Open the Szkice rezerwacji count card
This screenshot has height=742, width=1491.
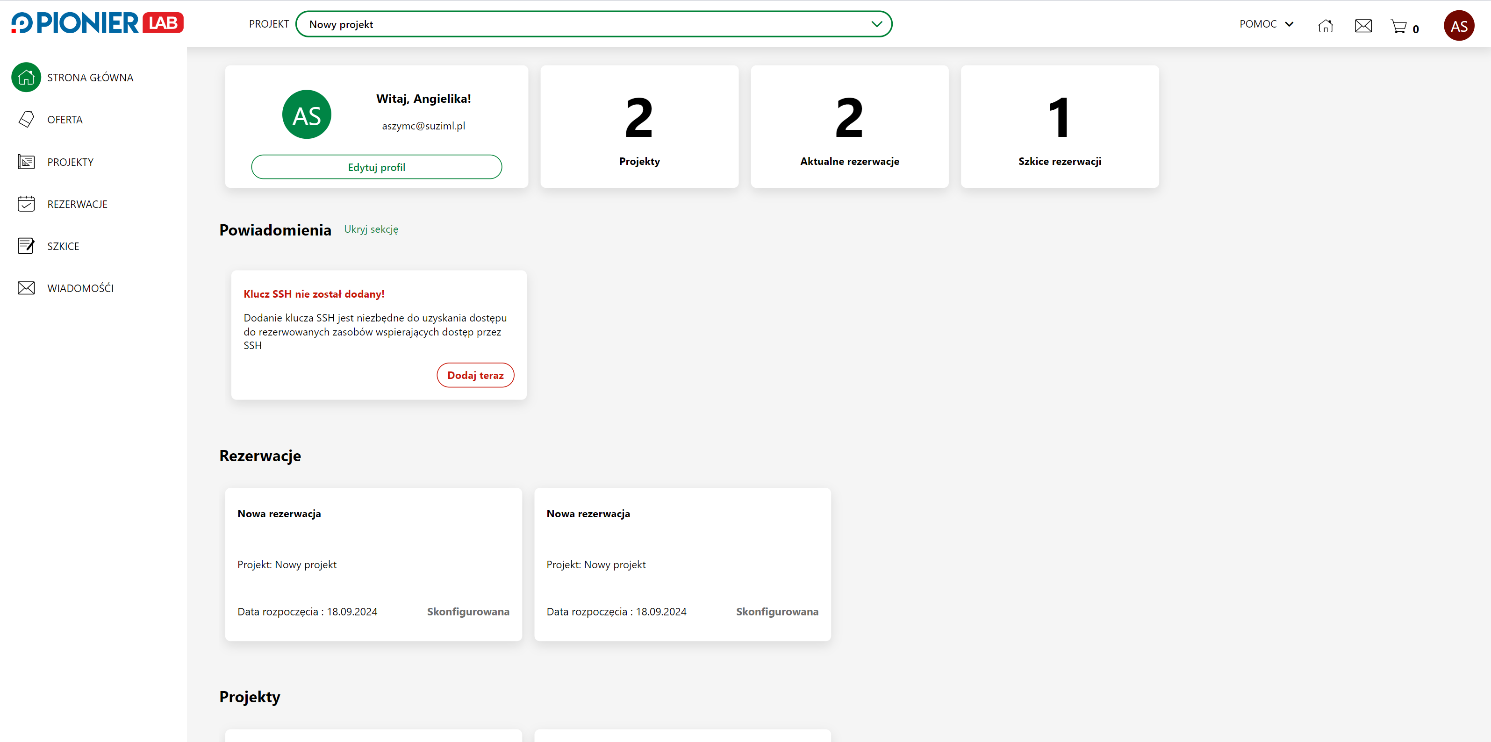tap(1059, 126)
